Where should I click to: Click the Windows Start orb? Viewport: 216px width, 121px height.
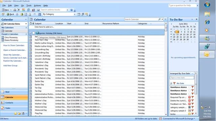pyautogui.click(x=207, y=5)
